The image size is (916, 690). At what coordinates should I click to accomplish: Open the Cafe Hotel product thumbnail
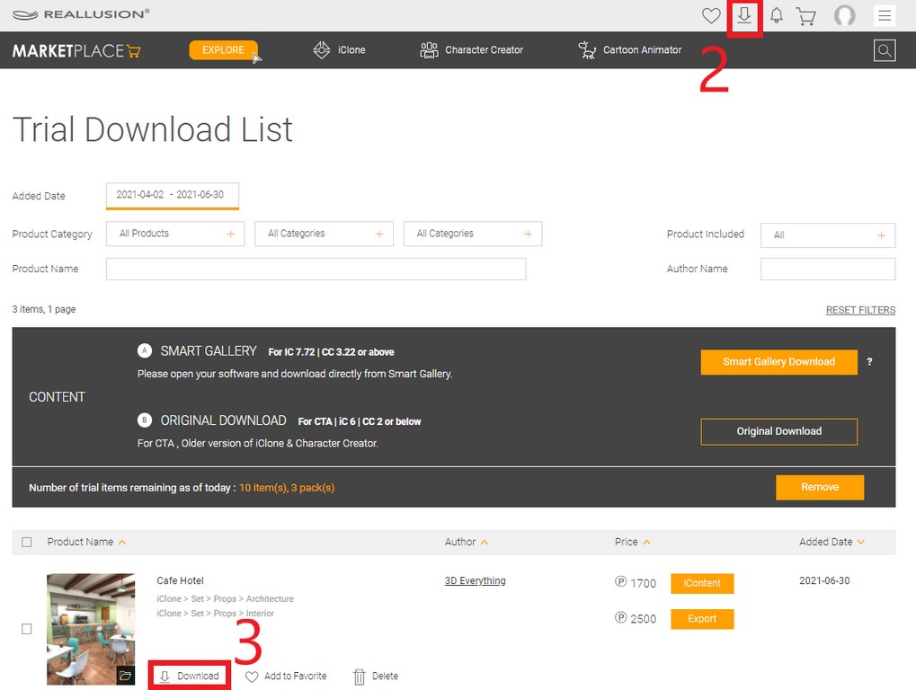pos(91,629)
